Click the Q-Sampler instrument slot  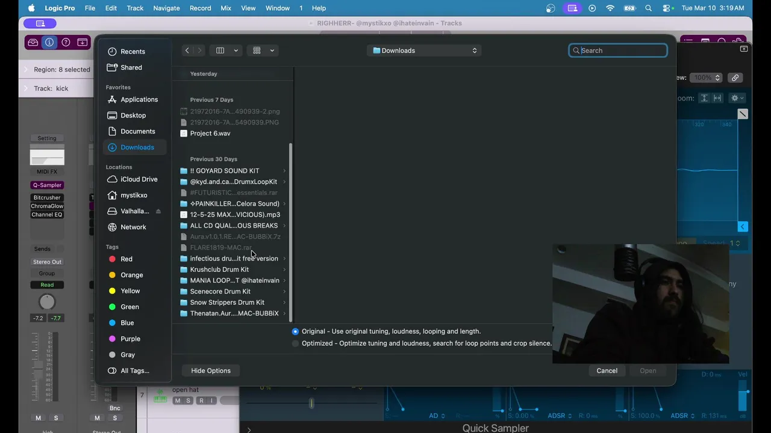click(47, 185)
